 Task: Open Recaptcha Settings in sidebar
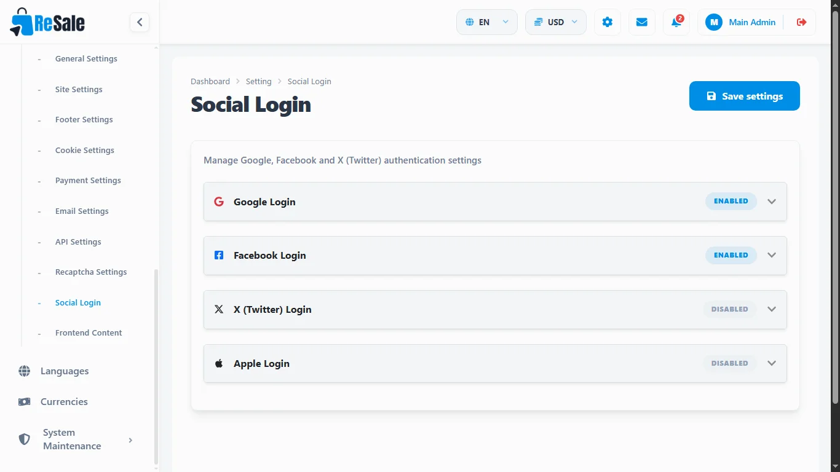(91, 272)
